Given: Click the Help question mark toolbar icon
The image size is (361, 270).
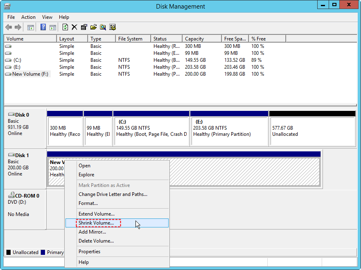Looking at the screenshot, I should 43,27.
